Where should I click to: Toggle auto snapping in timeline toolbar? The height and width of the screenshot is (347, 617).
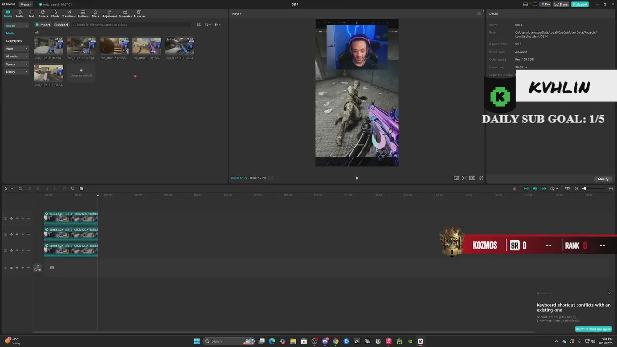(x=535, y=188)
